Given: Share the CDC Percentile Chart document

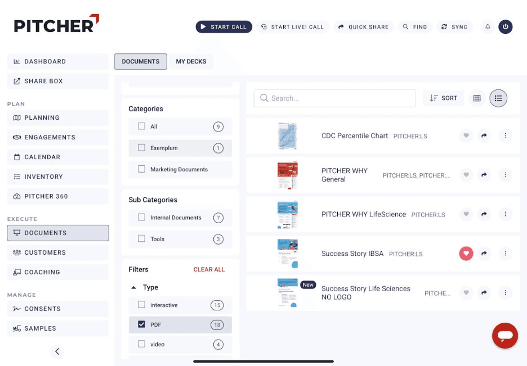Looking at the screenshot, I should (x=484, y=135).
